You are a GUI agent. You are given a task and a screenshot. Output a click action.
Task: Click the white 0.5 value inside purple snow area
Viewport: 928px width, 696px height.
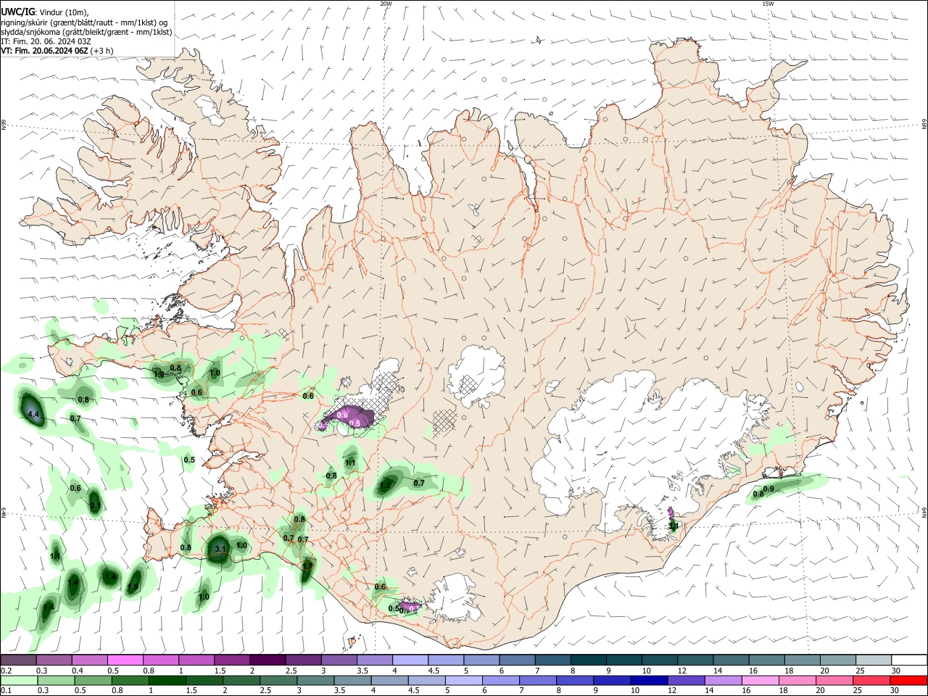coord(355,423)
